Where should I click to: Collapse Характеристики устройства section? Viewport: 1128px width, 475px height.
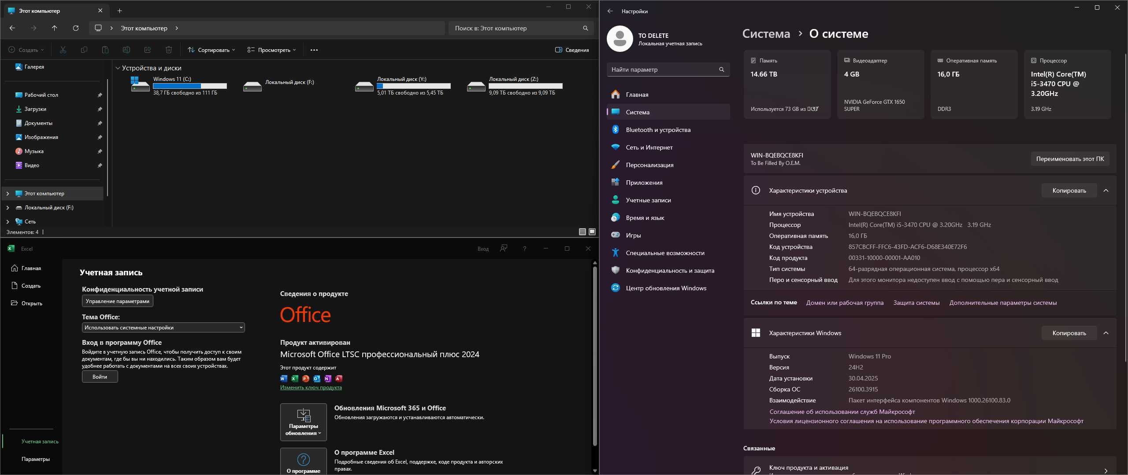click(1106, 190)
